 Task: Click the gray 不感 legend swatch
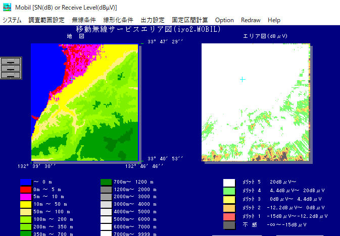point(229,224)
